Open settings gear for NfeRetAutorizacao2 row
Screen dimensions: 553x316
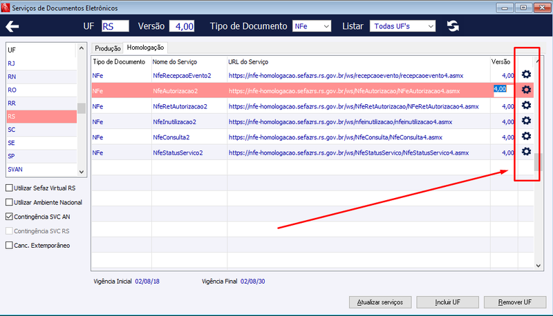(526, 105)
